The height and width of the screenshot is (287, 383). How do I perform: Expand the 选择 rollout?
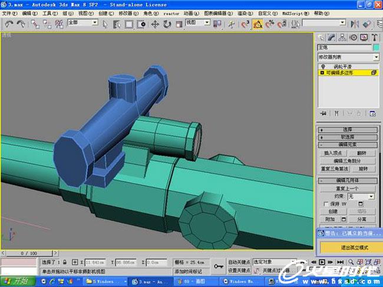348,130
